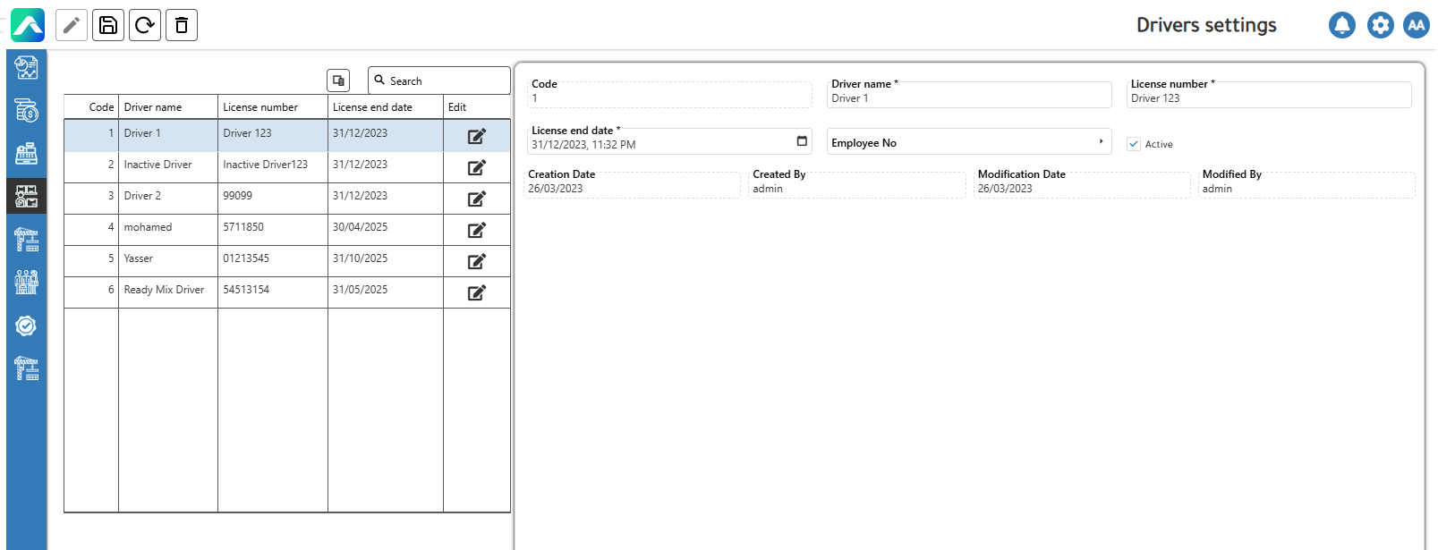Click the export icon beside Search
The width and height of the screenshot is (1438, 550).
coord(338,80)
